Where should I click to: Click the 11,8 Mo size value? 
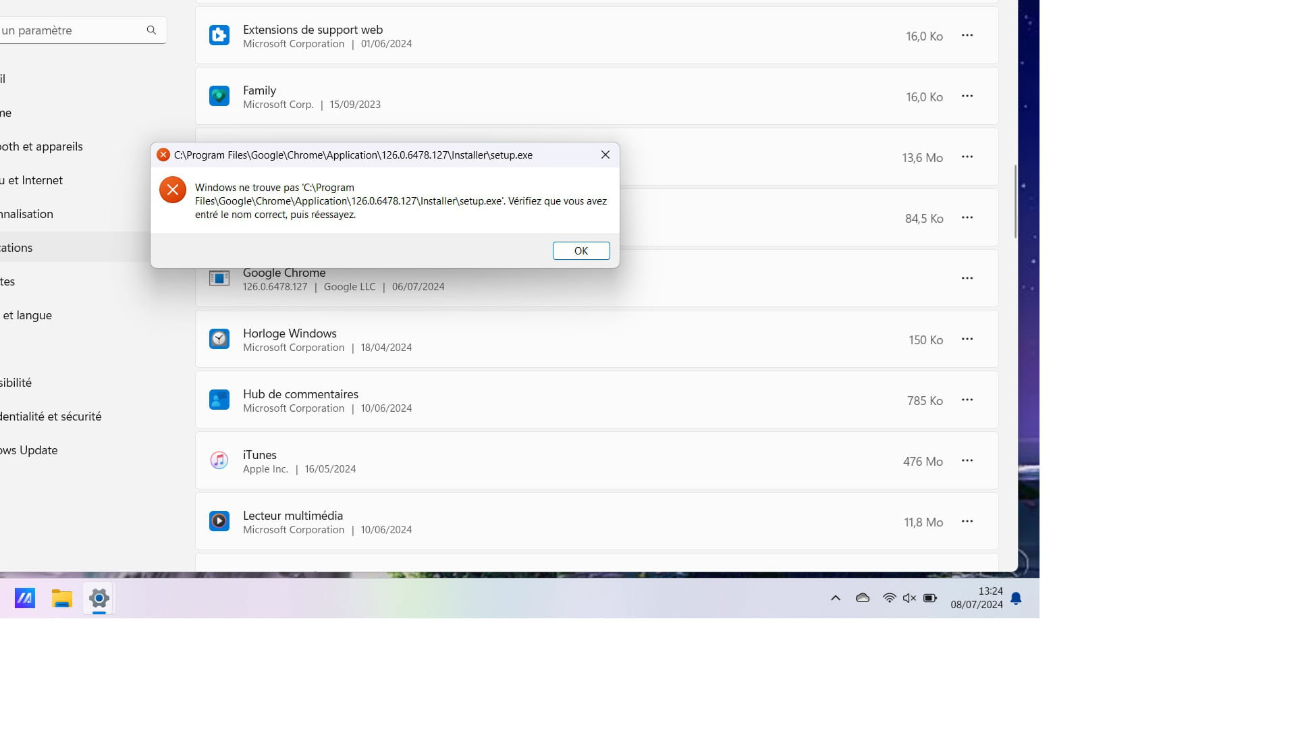coord(923,522)
